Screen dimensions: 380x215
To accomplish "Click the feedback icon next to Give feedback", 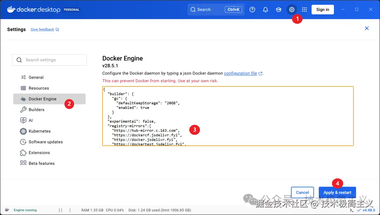I will (57, 30).
